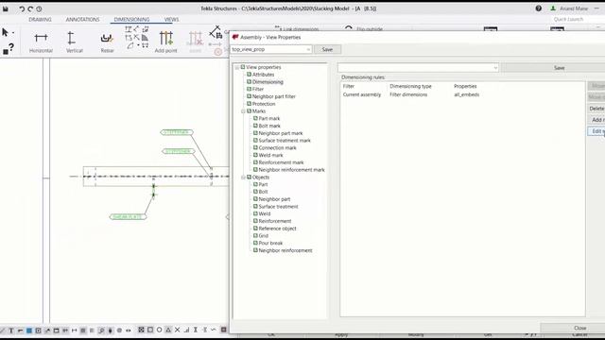The width and height of the screenshot is (605, 340).
Task: Select Neighbor part filter in tree
Action: [x=273, y=96]
